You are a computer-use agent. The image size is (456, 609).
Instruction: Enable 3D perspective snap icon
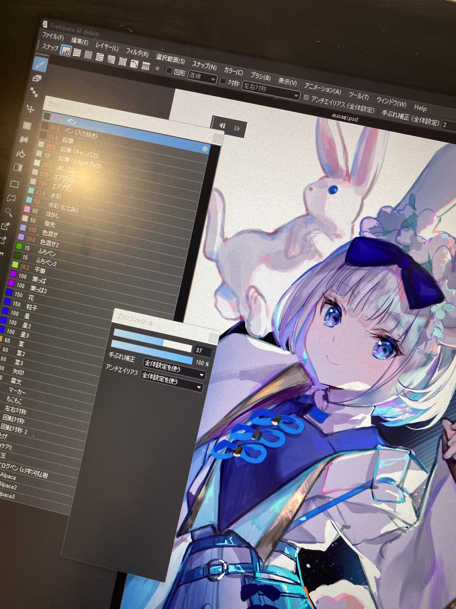tap(145, 66)
